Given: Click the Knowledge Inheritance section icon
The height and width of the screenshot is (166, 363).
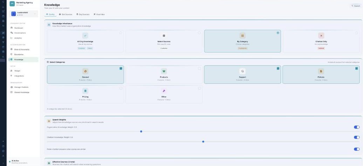Looking at the screenshot, I should coord(49,25).
